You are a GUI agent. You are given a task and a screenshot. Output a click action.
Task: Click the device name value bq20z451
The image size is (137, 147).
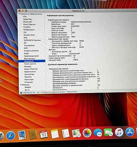point(75,26)
